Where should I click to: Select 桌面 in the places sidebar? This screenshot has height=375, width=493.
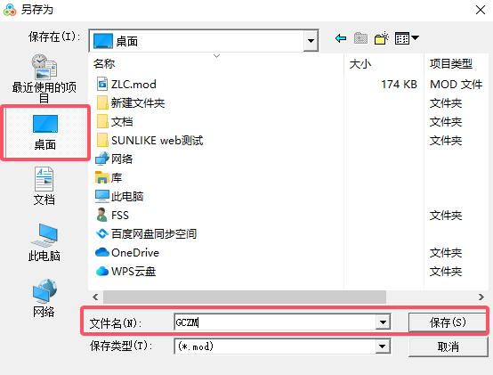(45, 133)
